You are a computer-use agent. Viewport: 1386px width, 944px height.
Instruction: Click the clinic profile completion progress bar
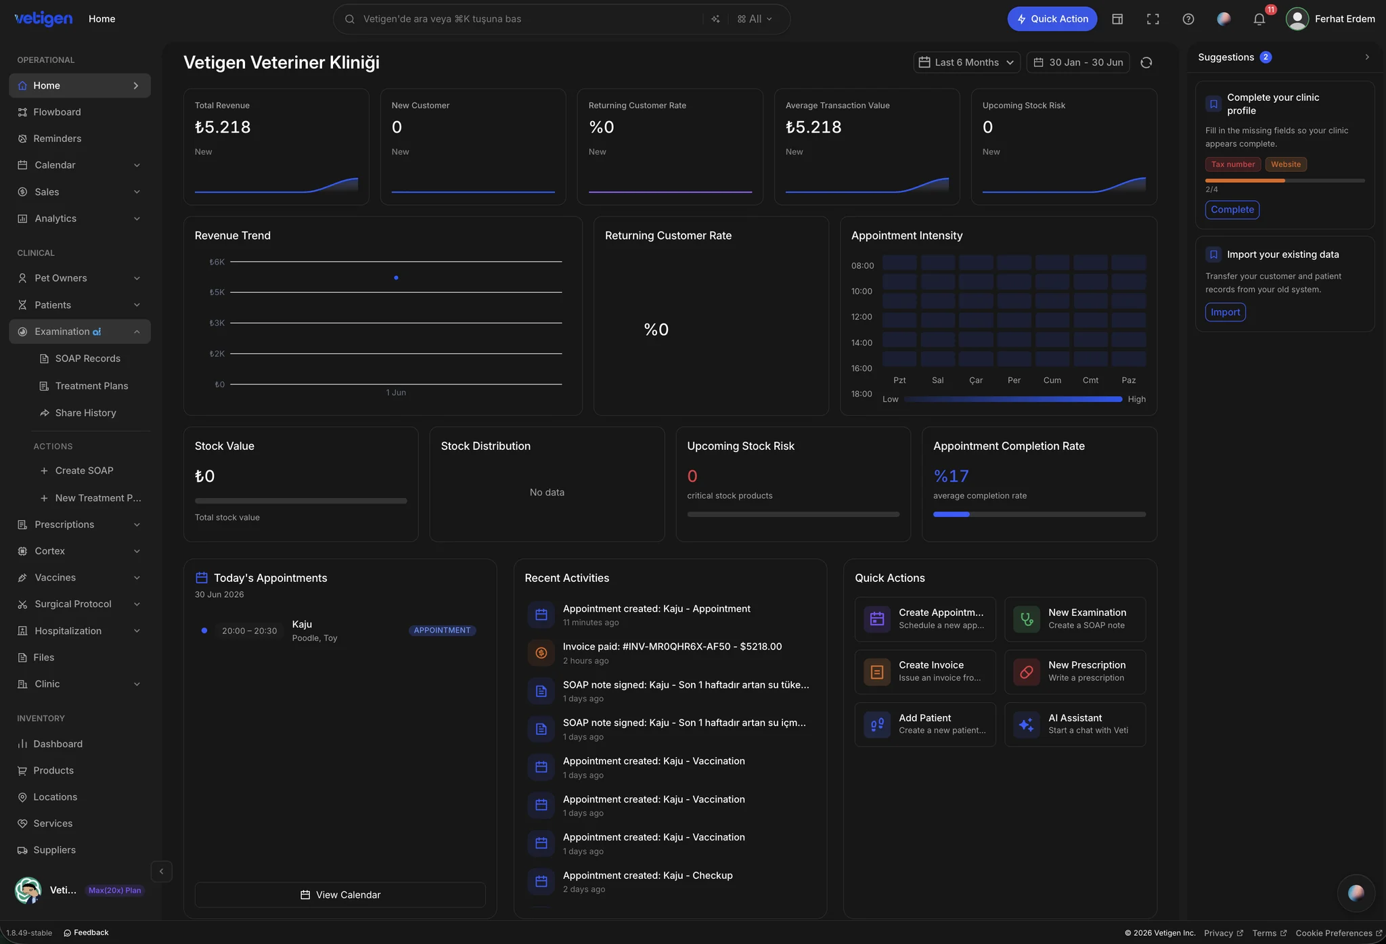point(1285,181)
